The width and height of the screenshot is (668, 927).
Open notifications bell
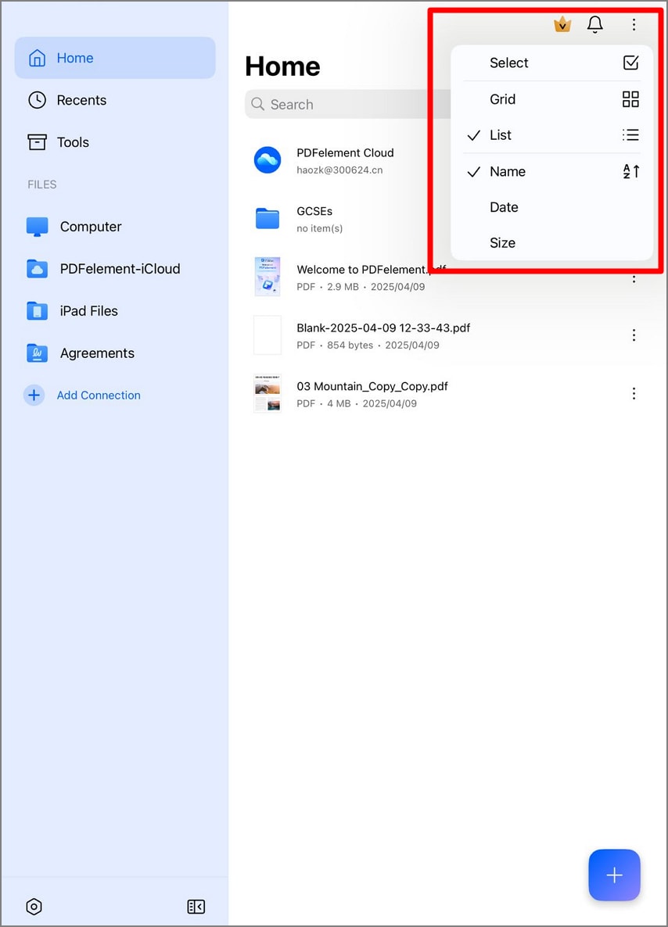594,24
